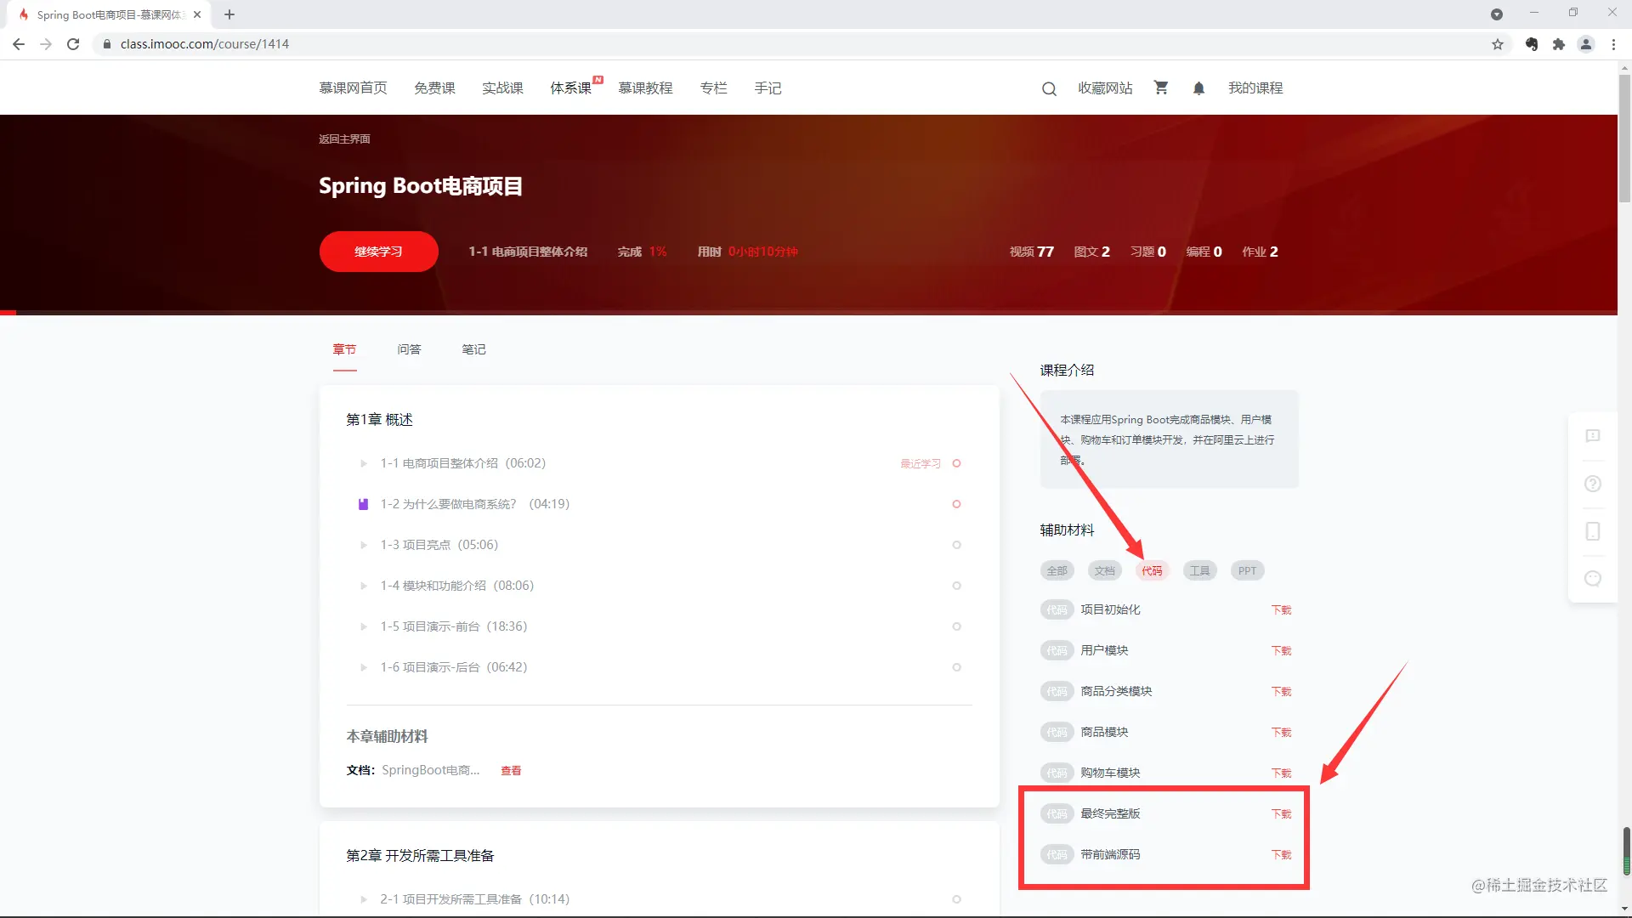Reload the page with the refresh icon

(73, 44)
